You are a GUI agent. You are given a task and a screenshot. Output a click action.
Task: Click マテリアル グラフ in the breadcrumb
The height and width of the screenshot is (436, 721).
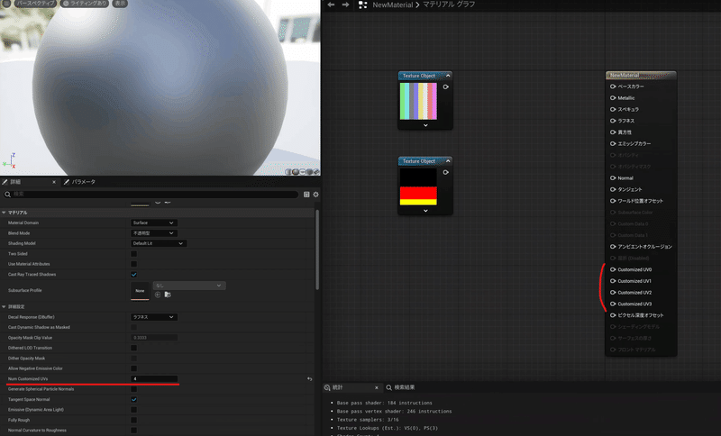tap(449, 5)
